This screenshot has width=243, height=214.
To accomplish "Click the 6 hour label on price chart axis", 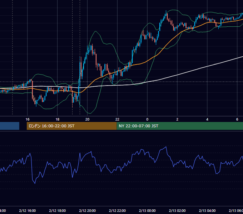I will [x=237, y=119].
